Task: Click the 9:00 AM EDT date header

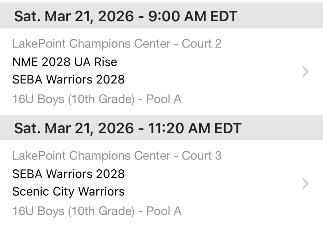Action: (161, 16)
